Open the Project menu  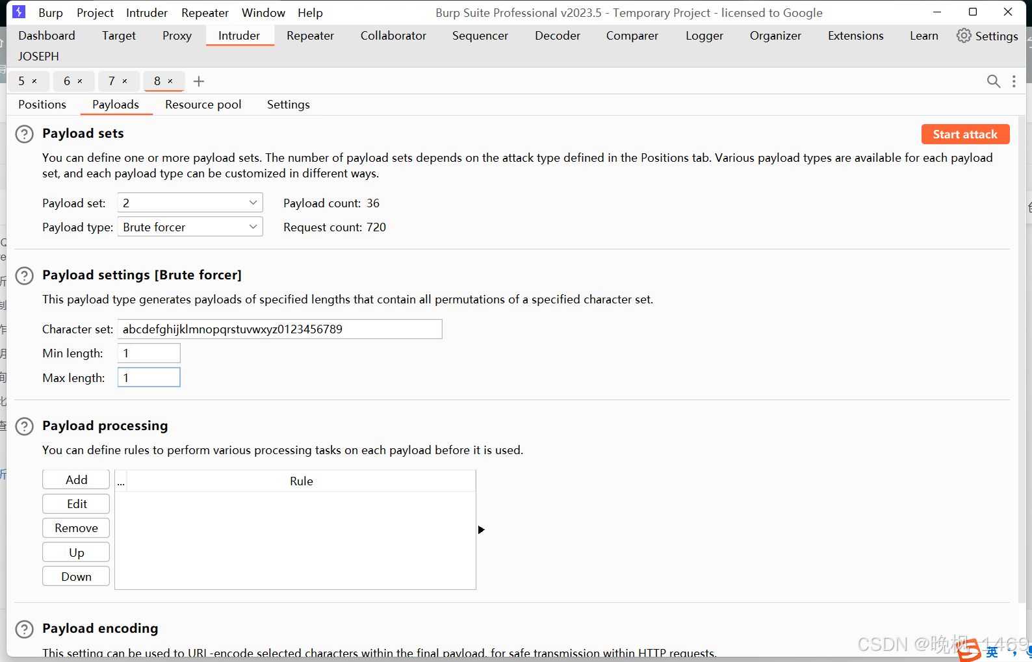(95, 12)
